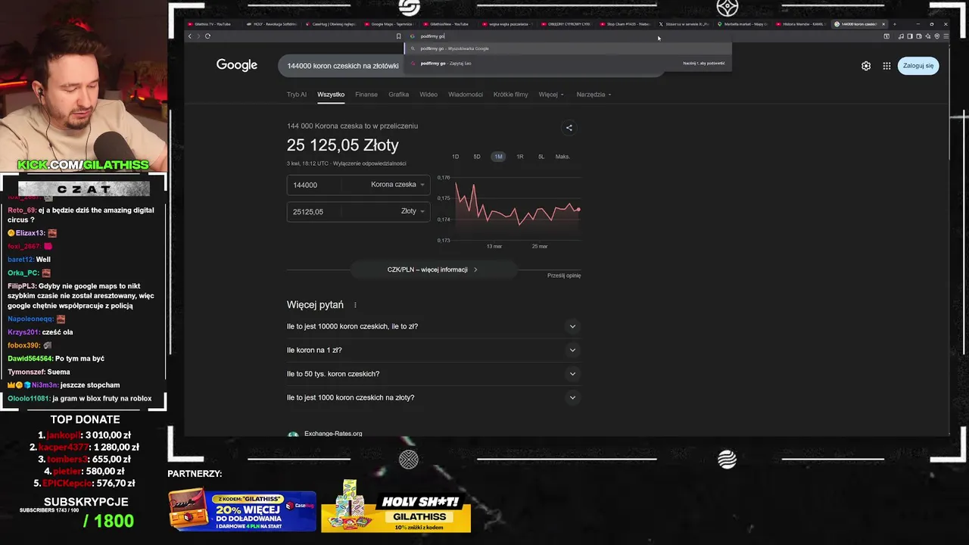The width and height of the screenshot is (969, 545).
Task: Switch to Historia Memów browser tab
Action: point(802,24)
